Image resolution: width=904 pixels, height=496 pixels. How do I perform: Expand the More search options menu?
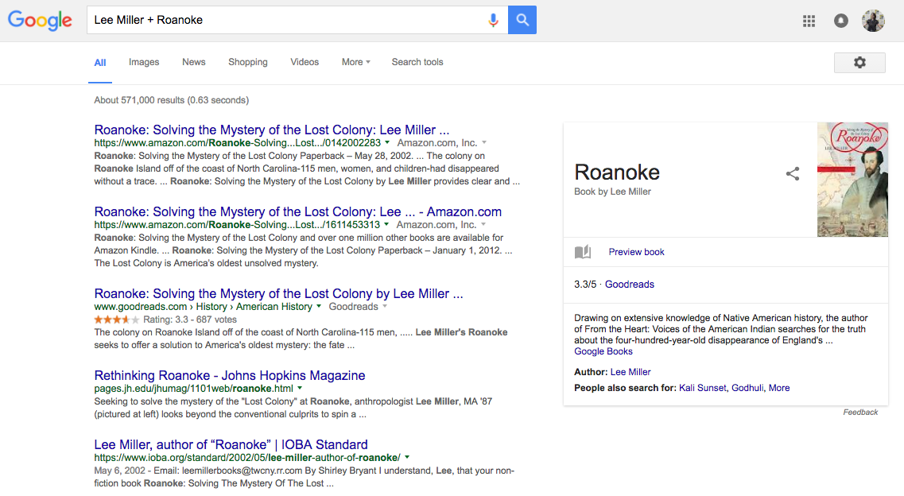click(x=355, y=62)
